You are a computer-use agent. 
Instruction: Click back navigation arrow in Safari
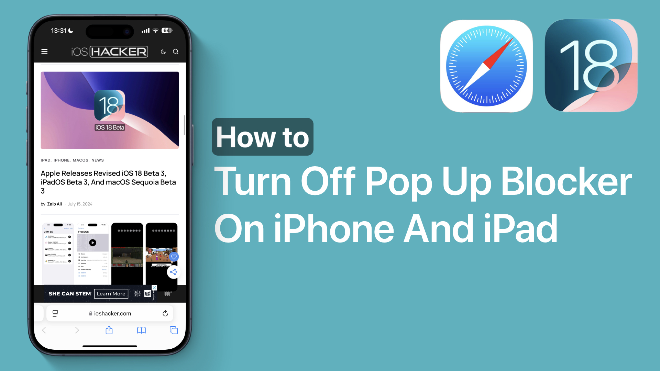click(x=44, y=330)
